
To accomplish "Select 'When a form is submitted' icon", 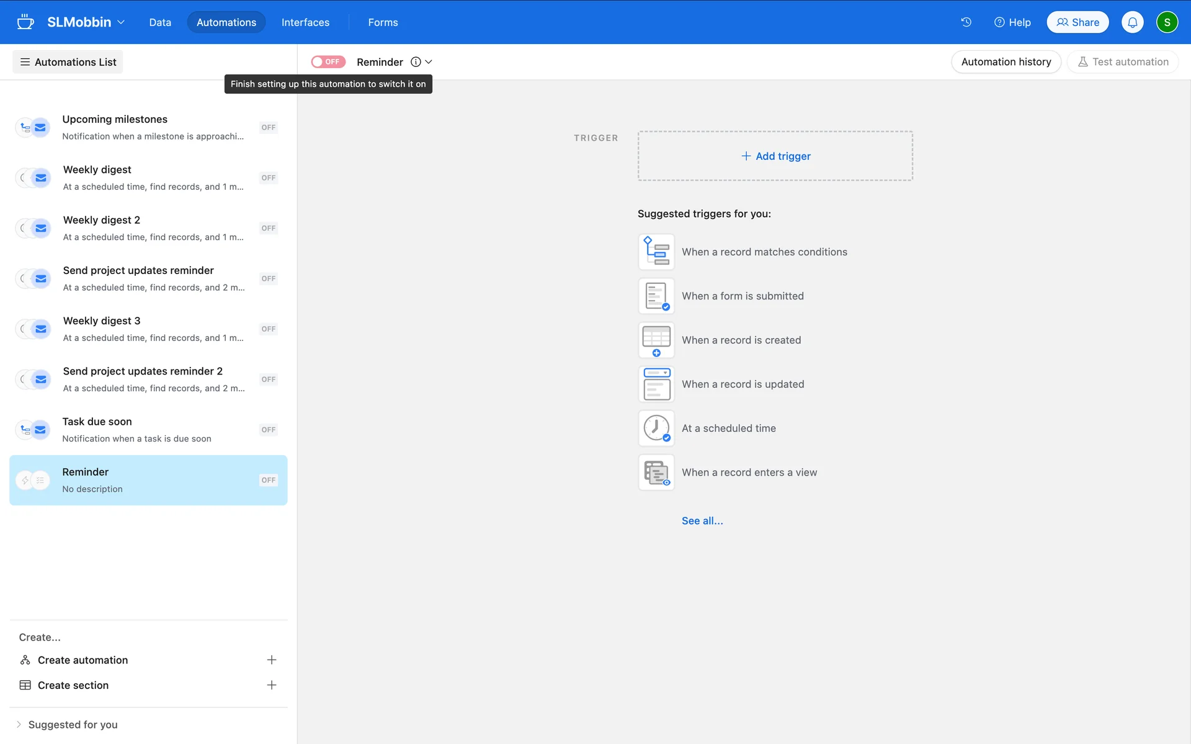I will click(x=656, y=296).
